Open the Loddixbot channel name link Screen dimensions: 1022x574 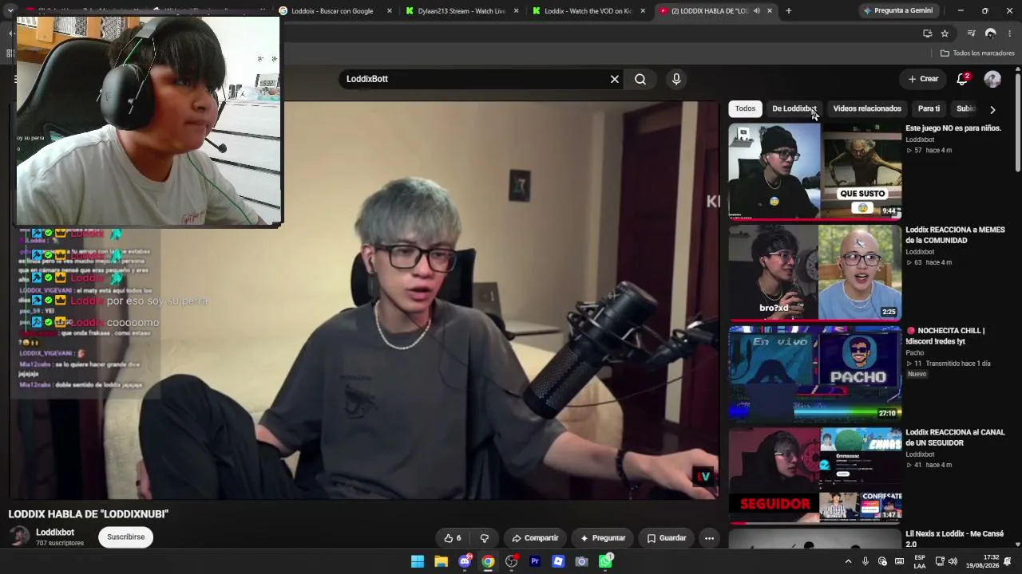[x=55, y=533]
